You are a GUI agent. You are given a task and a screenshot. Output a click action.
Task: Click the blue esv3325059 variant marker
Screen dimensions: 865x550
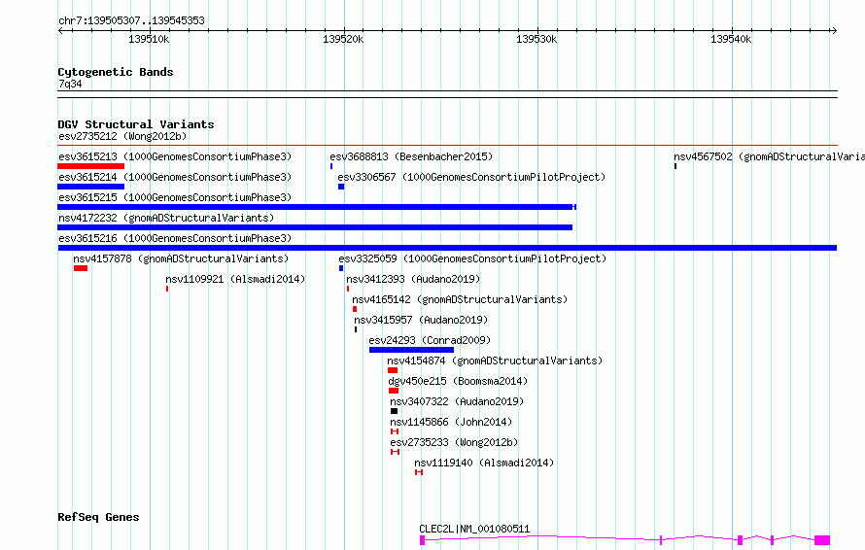pyautogui.click(x=341, y=268)
